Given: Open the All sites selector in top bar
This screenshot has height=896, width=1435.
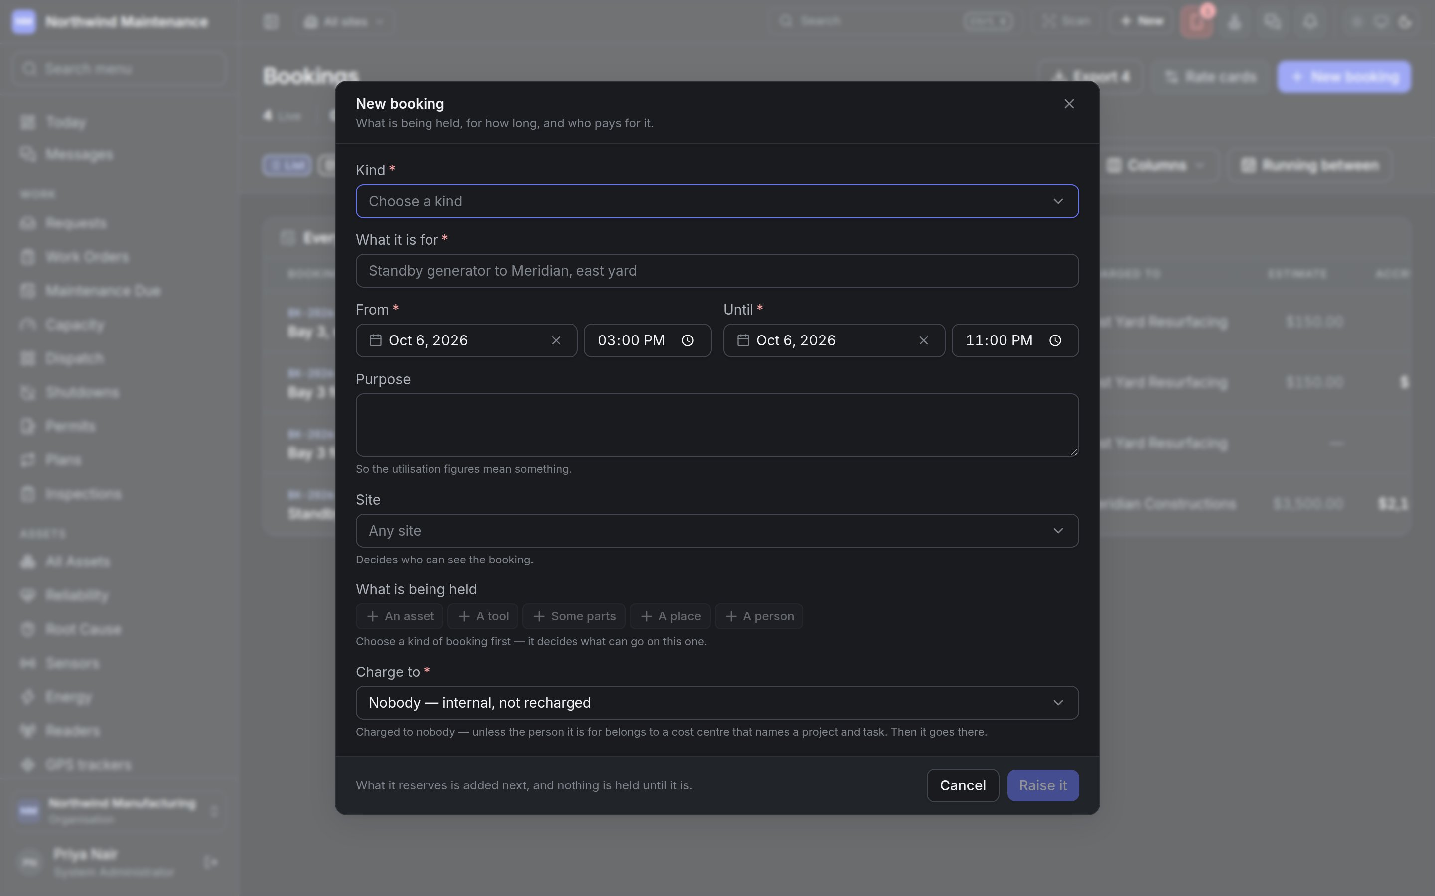Looking at the screenshot, I should click(344, 22).
